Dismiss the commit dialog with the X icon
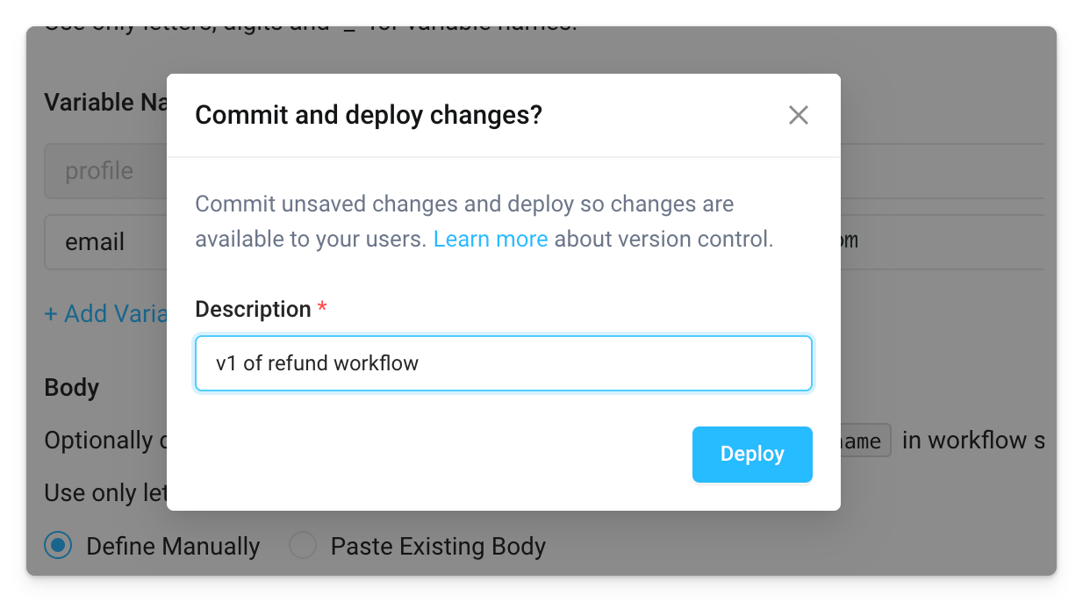Screen dimensions: 1083x602 [x=798, y=114]
